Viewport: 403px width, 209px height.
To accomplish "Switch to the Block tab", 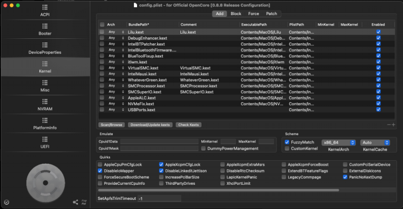I will pyautogui.click(x=236, y=14).
